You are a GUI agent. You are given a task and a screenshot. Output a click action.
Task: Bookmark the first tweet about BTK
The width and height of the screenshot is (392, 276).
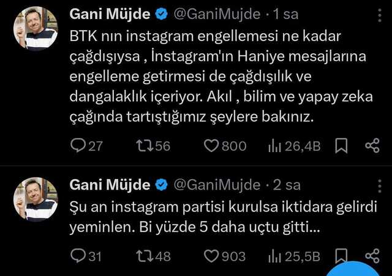[x=342, y=145]
